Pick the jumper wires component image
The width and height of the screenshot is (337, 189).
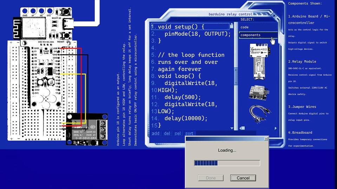point(260,114)
